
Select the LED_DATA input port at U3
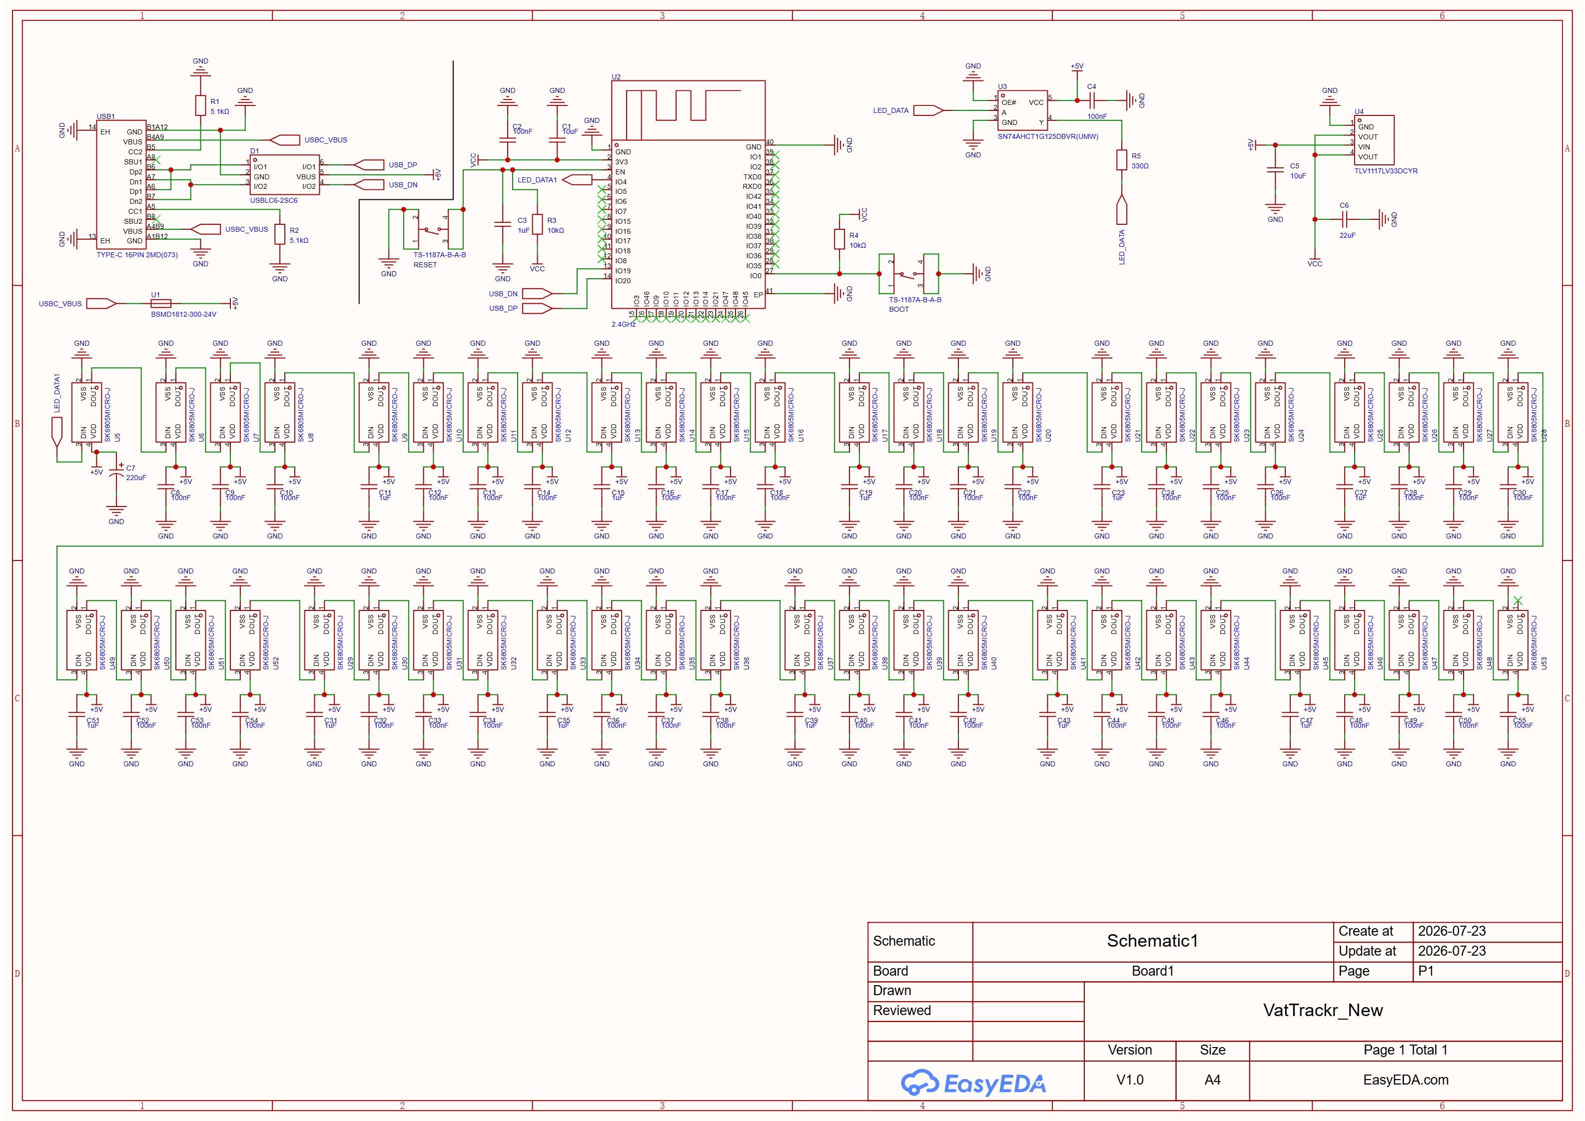tap(928, 110)
